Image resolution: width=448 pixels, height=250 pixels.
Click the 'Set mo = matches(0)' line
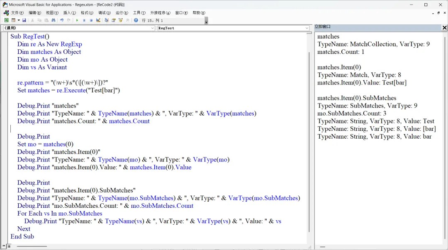(45, 144)
